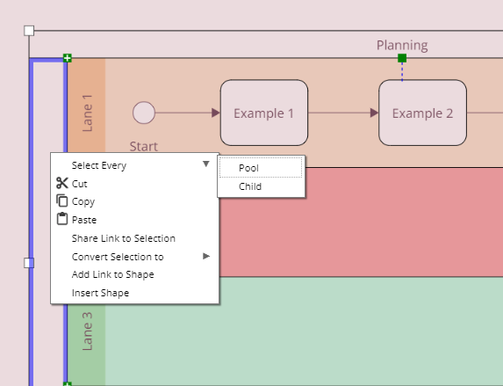Select Add Link to Shape

point(113,274)
